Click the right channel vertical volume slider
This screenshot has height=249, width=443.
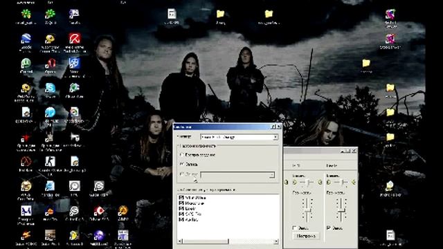pyautogui.click(x=341, y=210)
